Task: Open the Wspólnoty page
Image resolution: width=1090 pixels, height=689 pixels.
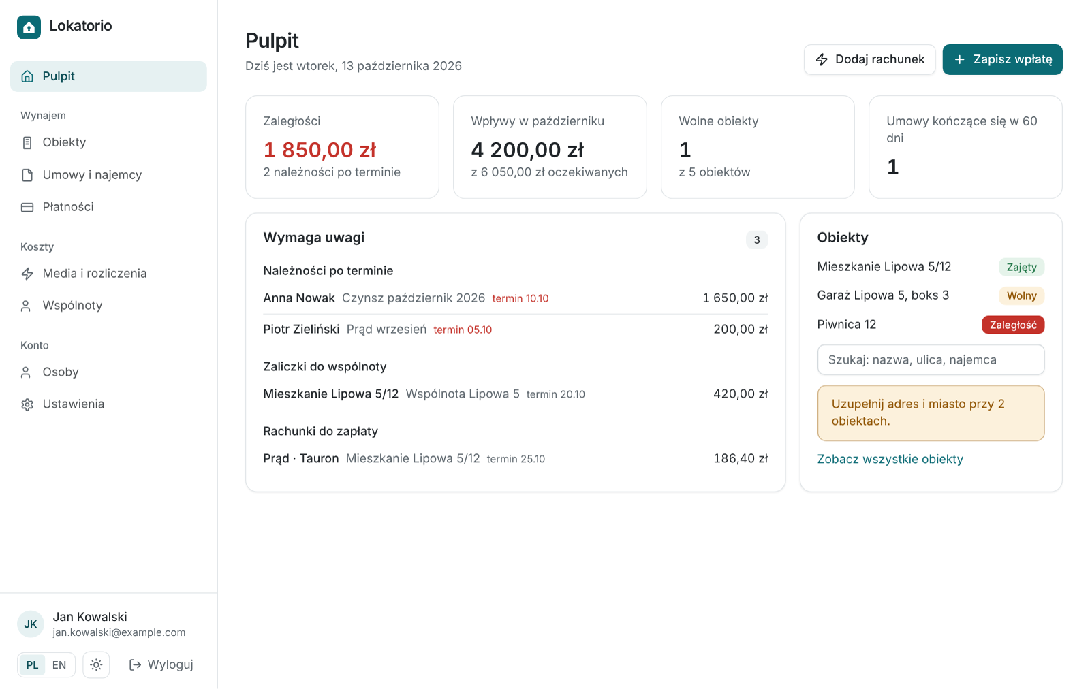Action: 108,306
